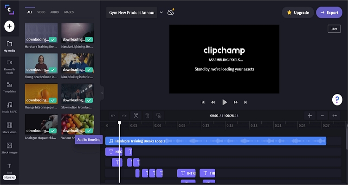The height and width of the screenshot is (185, 348).
Task: Select Hardcore Training Breaks Loop 1 audio clip
Action: tap(215, 141)
